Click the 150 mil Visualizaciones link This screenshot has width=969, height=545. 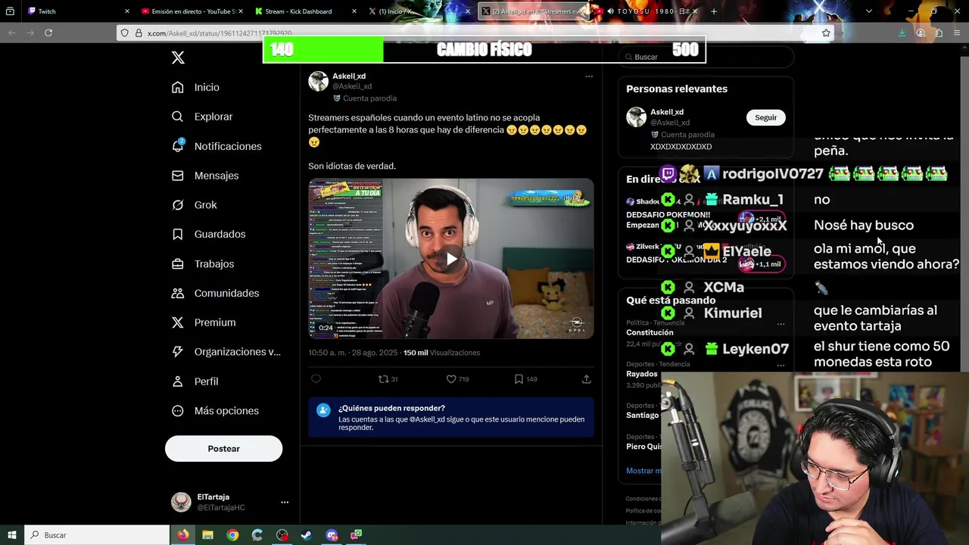pyautogui.click(x=441, y=353)
